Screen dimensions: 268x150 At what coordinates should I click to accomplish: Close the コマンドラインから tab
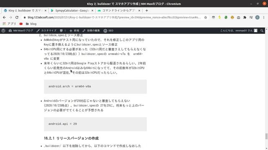coord(139,10)
